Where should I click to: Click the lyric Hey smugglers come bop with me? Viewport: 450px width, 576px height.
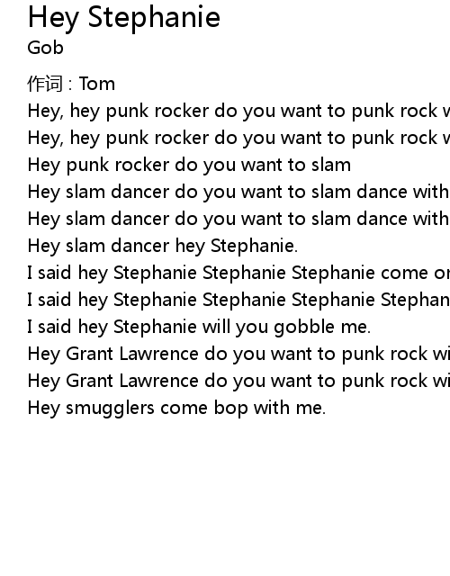point(176,408)
